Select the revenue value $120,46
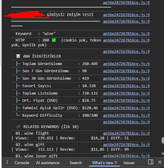Screen dimensions: 164x168 click(x=90, y=108)
